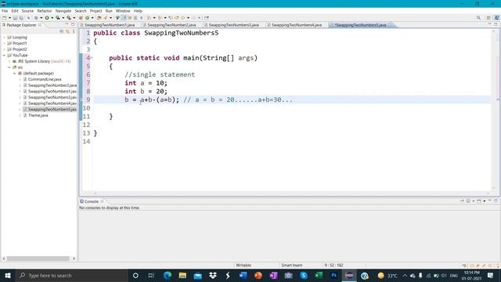Expand JRE System Library node
The image size is (501, 282).
coord(9,61)
